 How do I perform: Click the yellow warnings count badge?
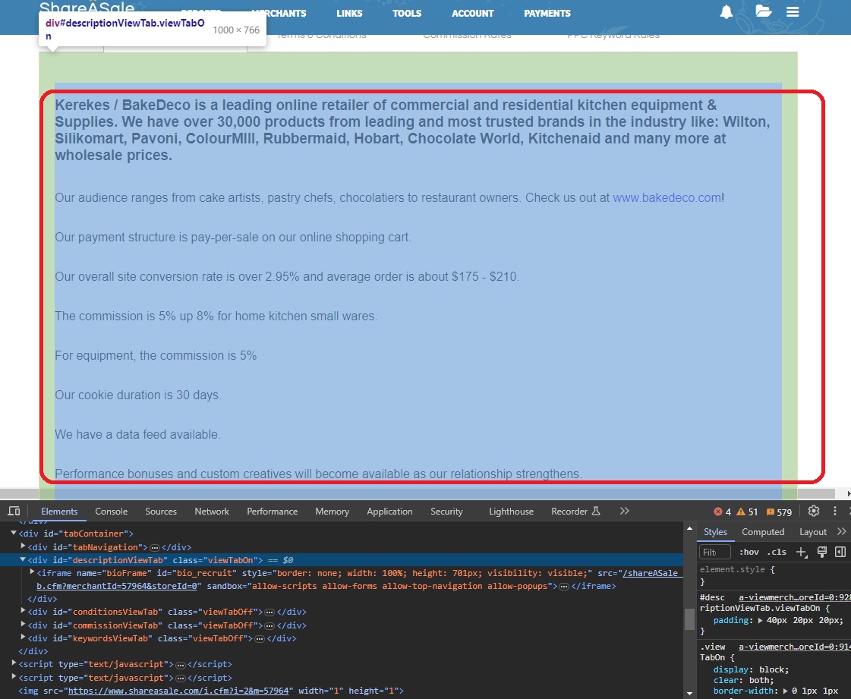pos(748,512)
